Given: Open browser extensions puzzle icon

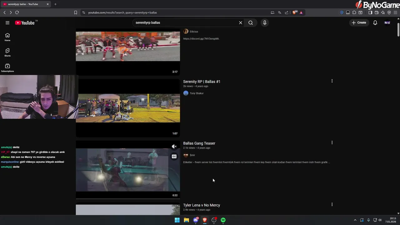Looking at the screenshot, I should point(354,12).
